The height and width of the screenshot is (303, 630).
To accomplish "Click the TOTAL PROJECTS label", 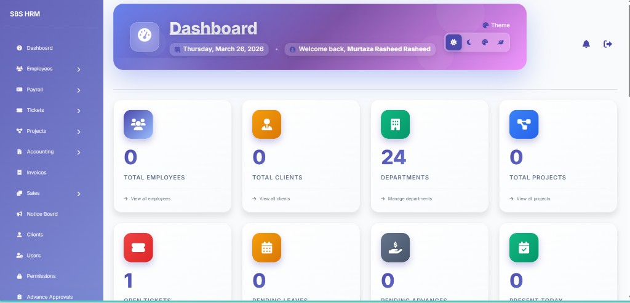I will [538, 178].
